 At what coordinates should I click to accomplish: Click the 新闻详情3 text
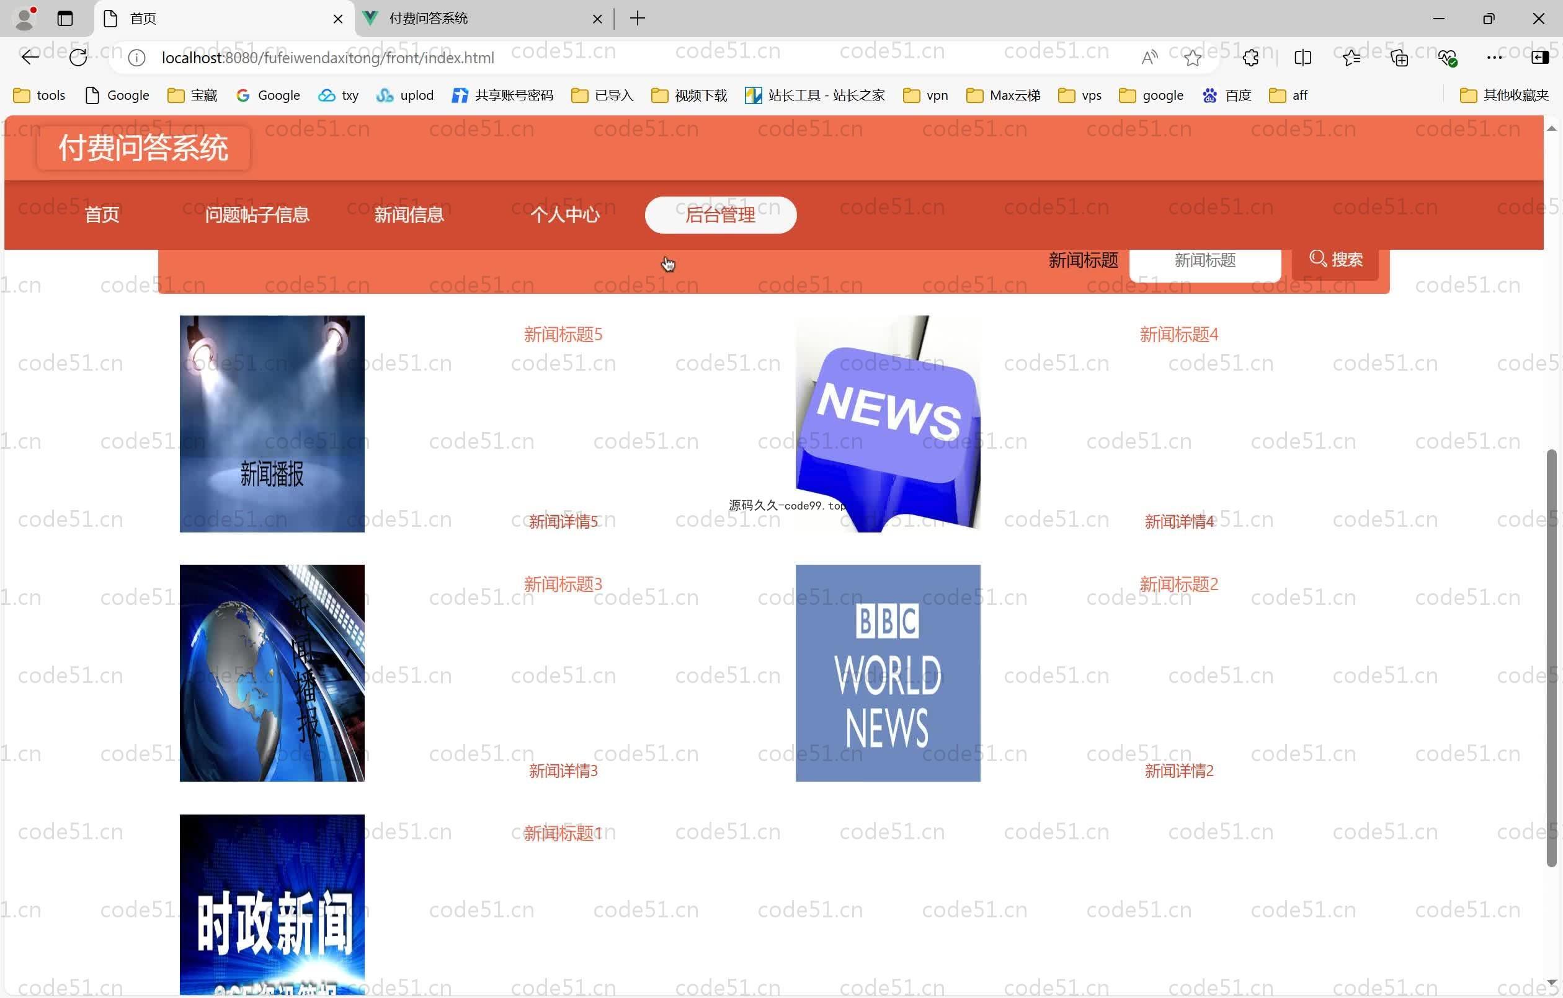pyautogui.click(x=563, y=771)
